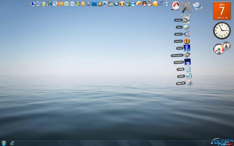Collapse the 系统工具 hammer and wrench stack

click(x=186, y=7)
